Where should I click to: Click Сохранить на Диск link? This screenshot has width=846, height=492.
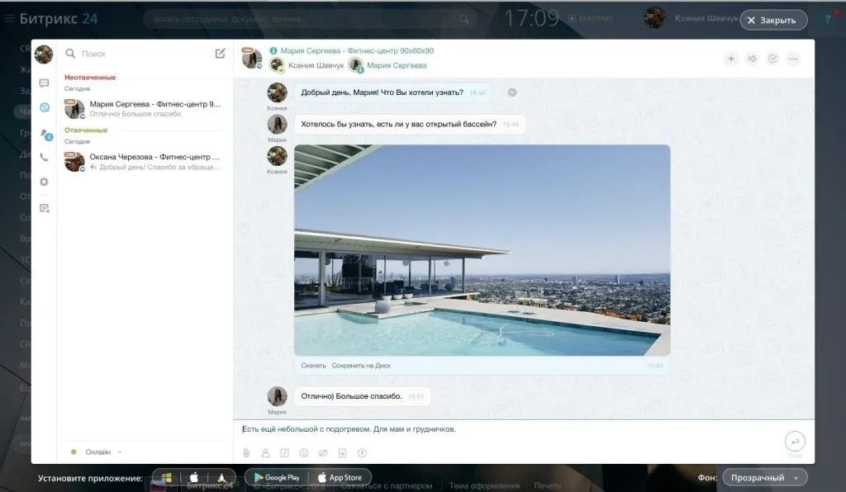(361, 365)
